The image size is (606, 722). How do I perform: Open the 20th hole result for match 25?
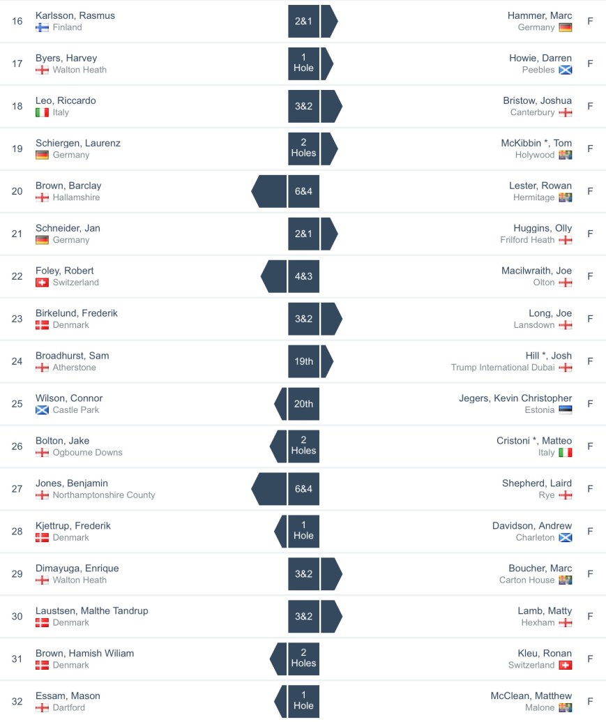click(x=303, y=404)
